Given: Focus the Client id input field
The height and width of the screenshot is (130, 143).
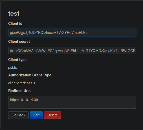Looking at the screenshot, I should [x=72, y=33].
